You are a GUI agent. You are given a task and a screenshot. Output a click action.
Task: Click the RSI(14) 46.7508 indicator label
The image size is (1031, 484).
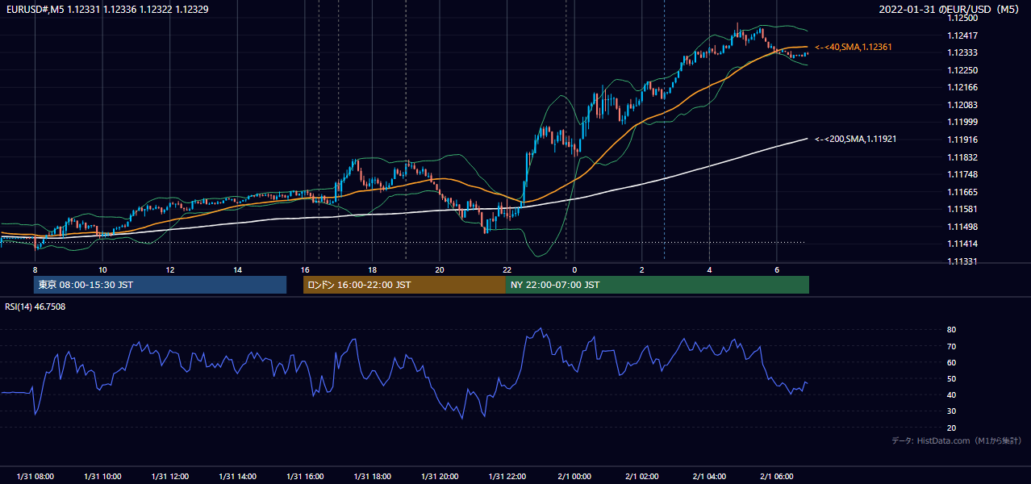(35, 307)
